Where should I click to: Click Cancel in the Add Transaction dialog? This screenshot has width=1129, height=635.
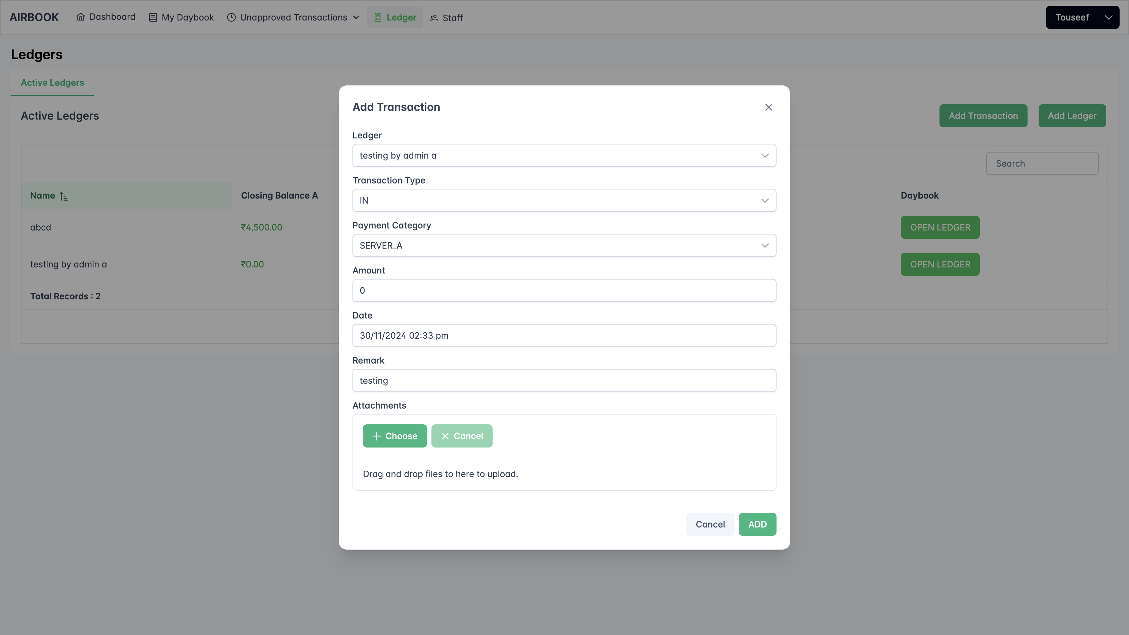(x=710, y=524)
